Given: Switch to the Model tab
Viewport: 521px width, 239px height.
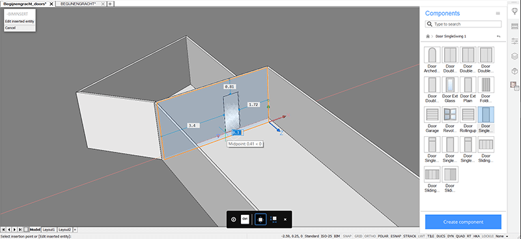Looking at the screenshot, I should click(x=35, y=230).
